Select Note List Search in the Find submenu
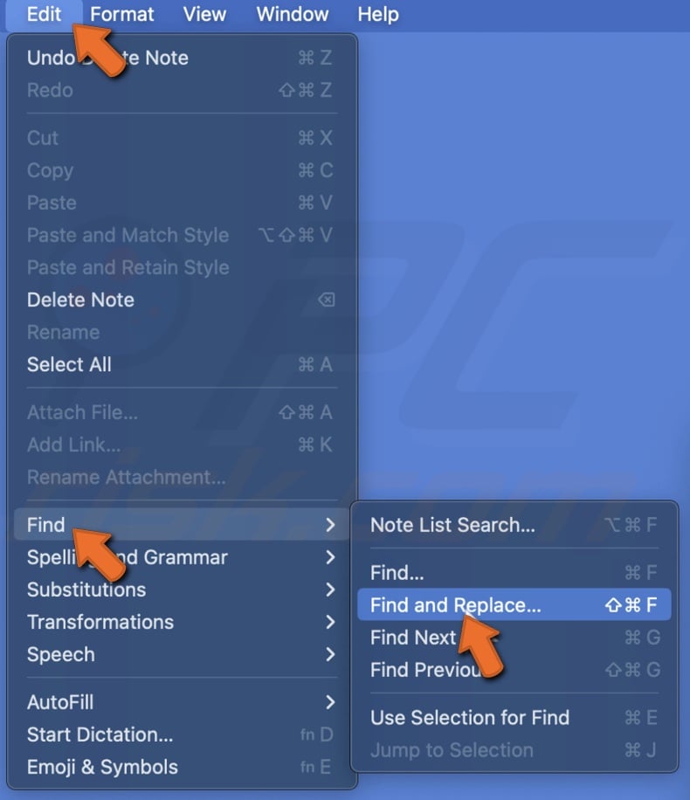The image size is (690, 800). tap(453, 525)
